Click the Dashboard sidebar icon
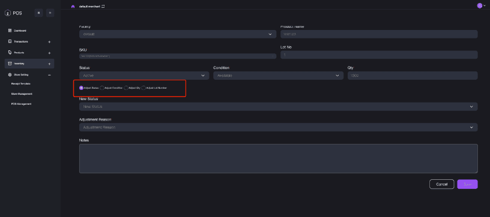 click(10, 31)
